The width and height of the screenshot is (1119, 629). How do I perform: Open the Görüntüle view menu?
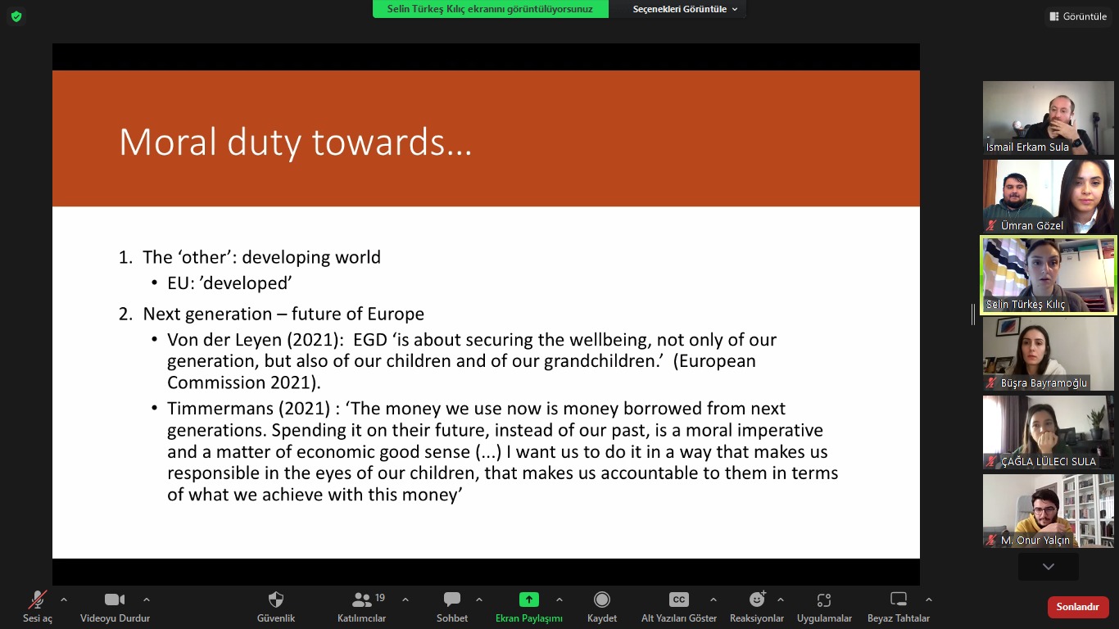[1077, 16]
